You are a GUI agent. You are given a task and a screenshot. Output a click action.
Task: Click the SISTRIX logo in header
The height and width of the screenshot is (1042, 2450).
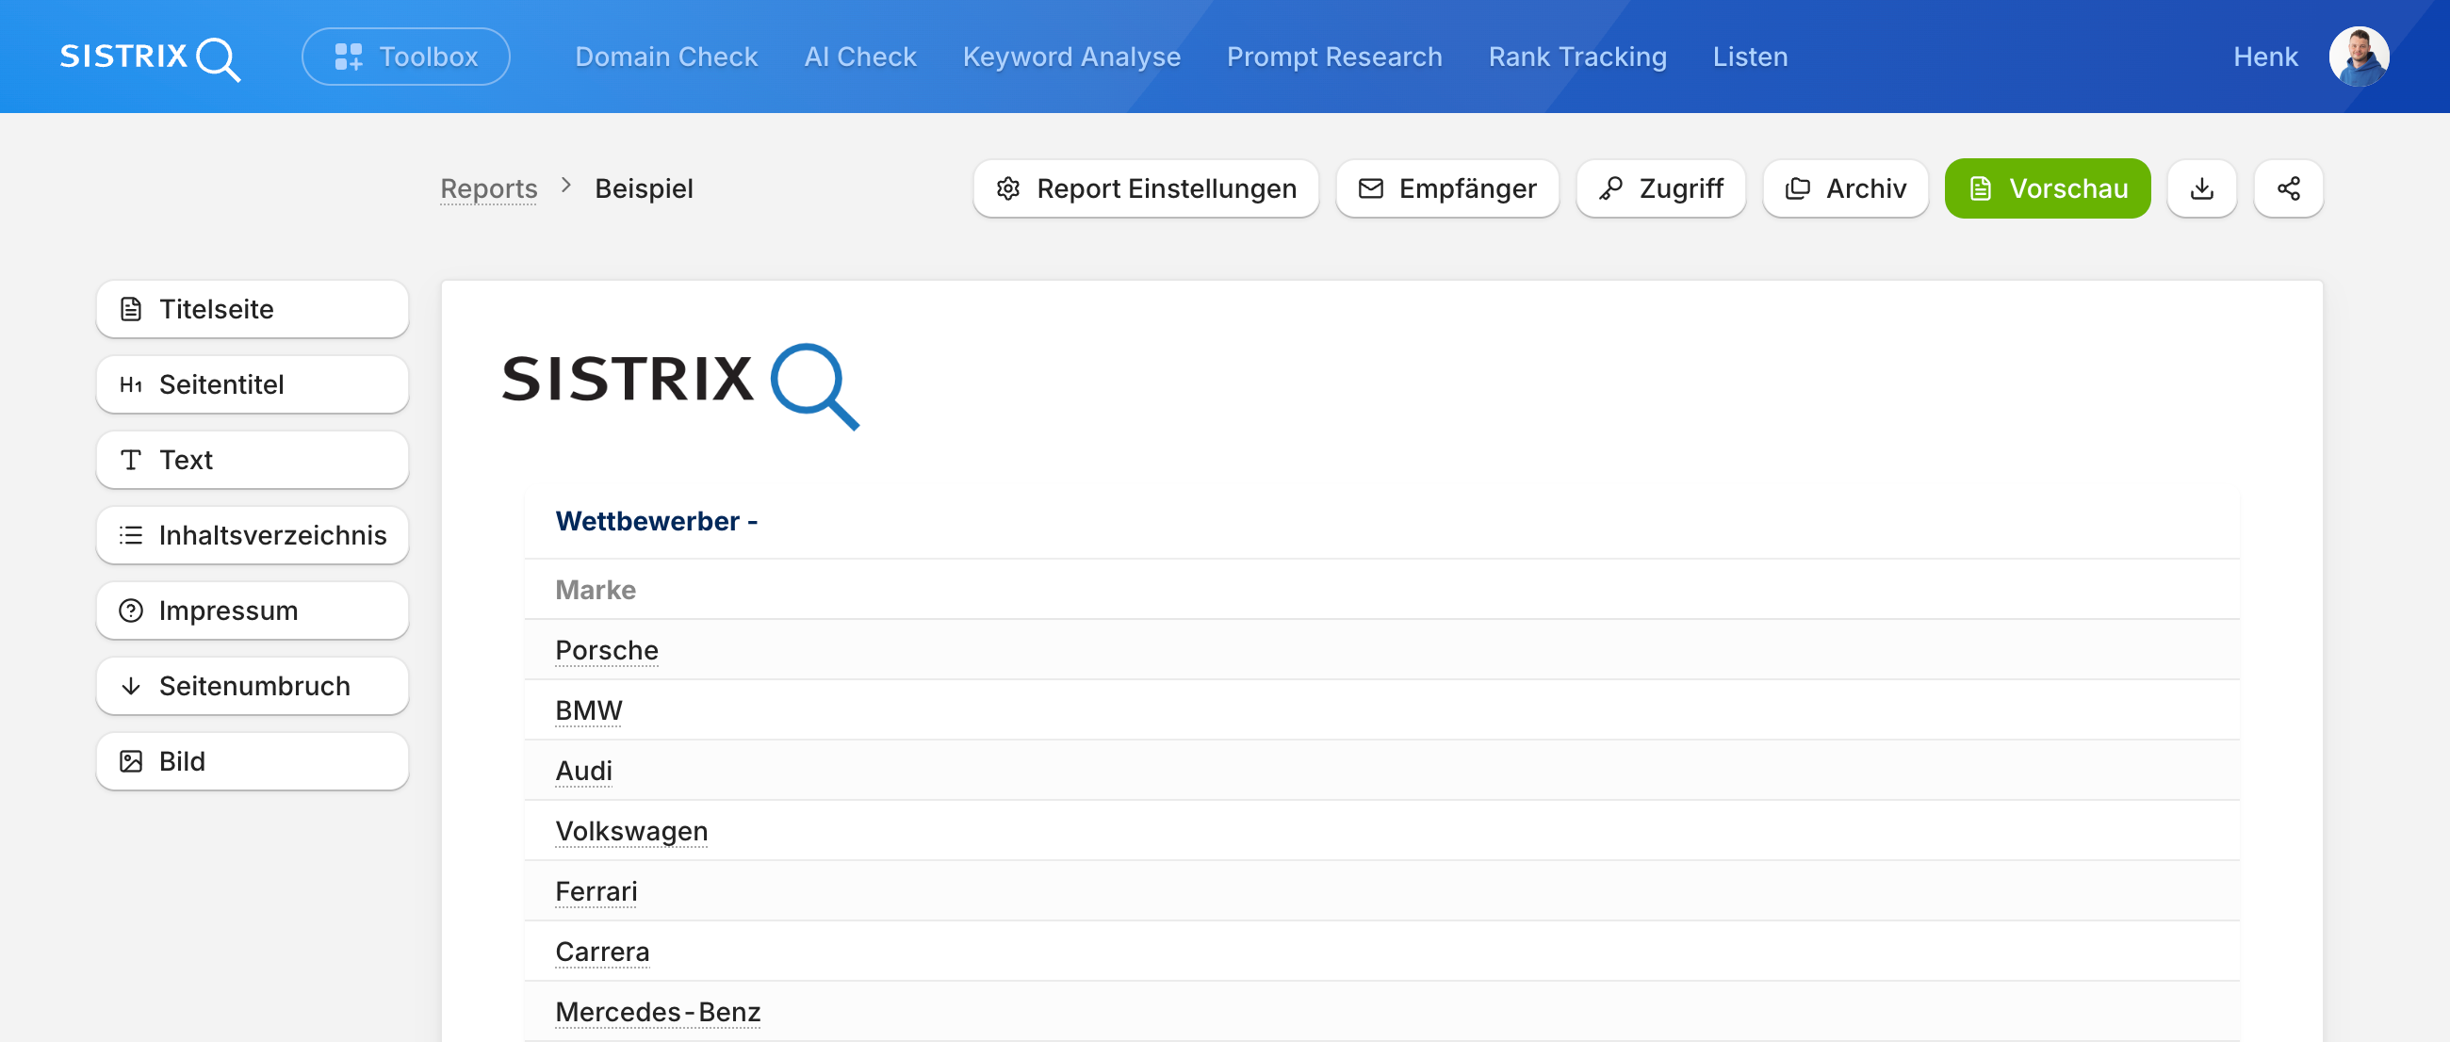point(150,57)
